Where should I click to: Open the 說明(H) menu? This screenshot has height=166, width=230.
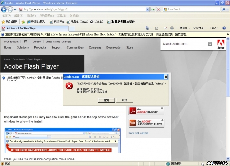[x=74, y=16]
